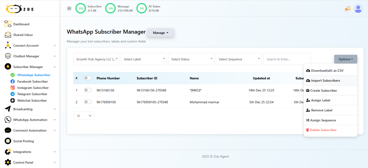Open the notification bell icon
This screenshot has width=368, height=168.
tap(348, 9)
